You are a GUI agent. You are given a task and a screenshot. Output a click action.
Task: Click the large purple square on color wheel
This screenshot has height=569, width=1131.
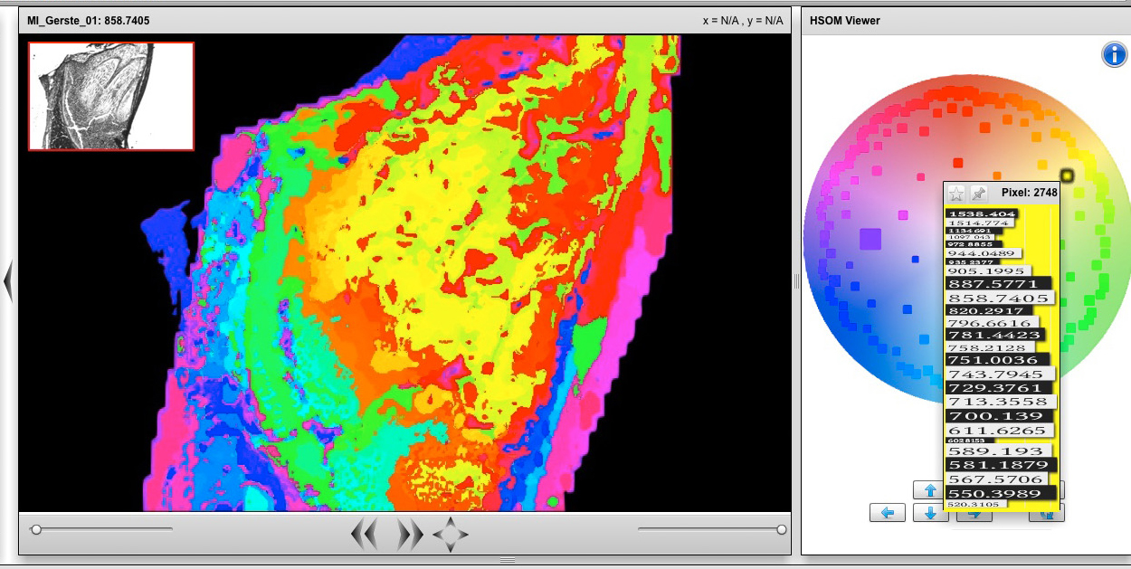pyautogui.click(x=870, y=239)
